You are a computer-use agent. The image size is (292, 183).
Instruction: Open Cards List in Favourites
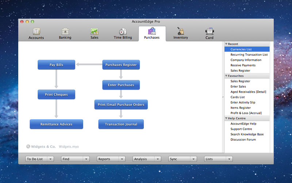tap(238, 97)
